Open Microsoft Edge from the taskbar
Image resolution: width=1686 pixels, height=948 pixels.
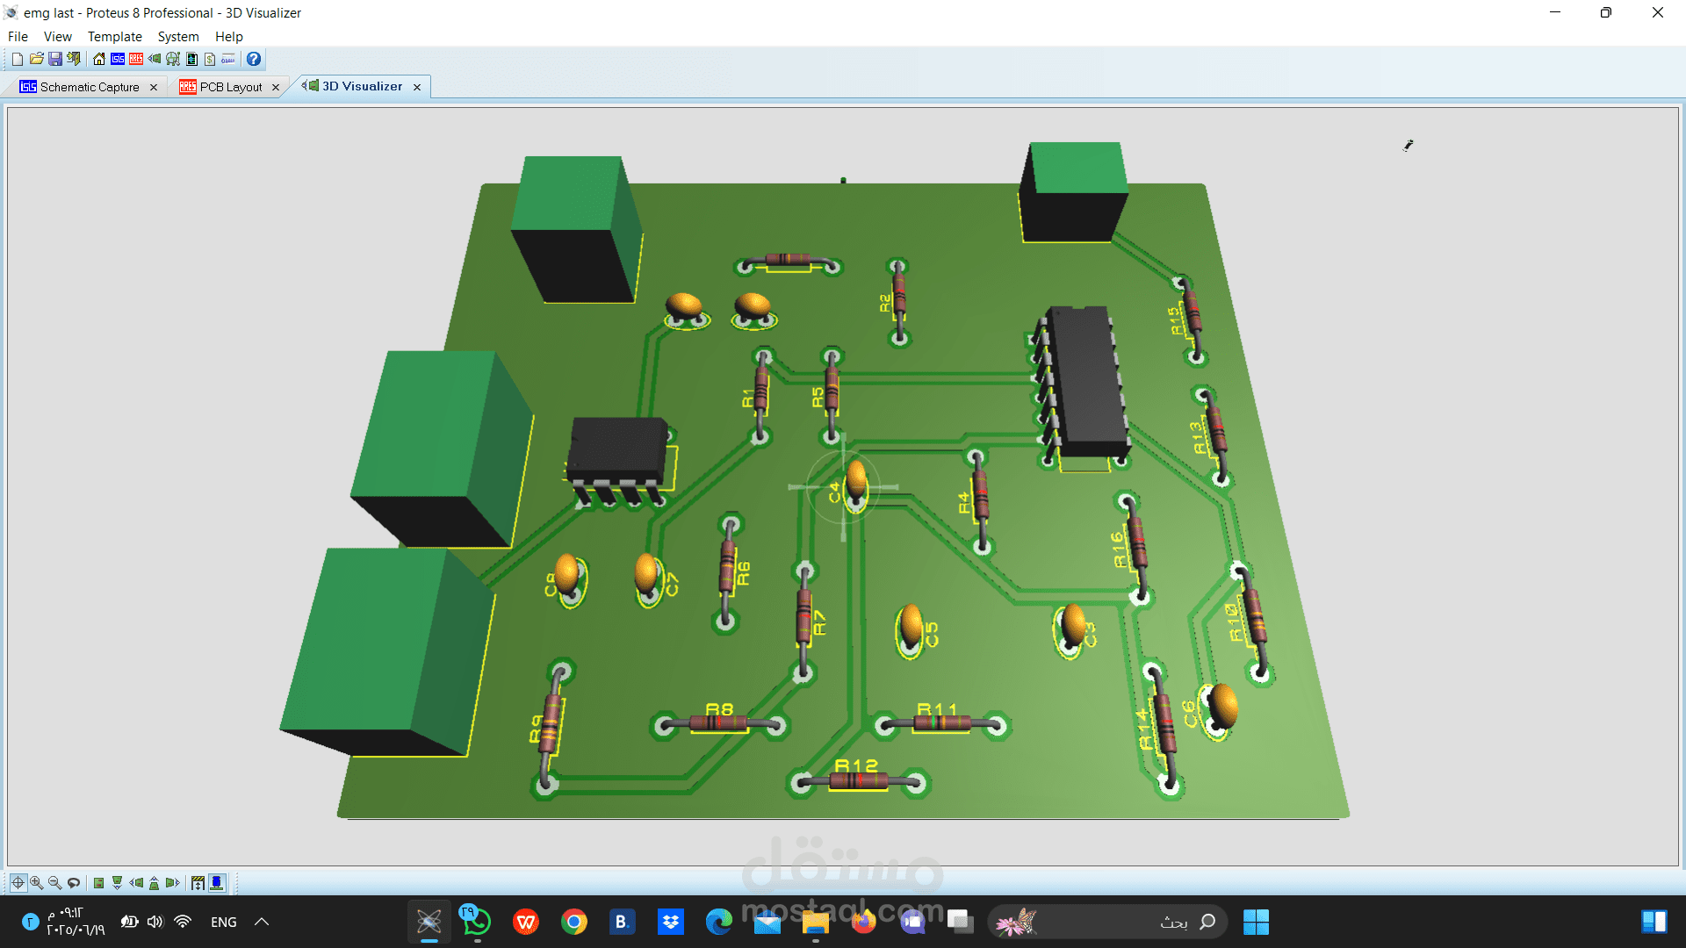719,922
